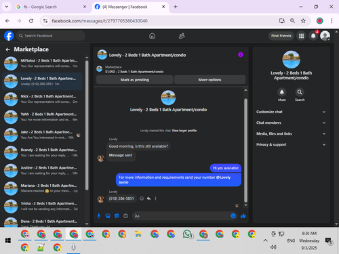Open the Trisha conversation
339x254 pixels.
coord(42,206)
